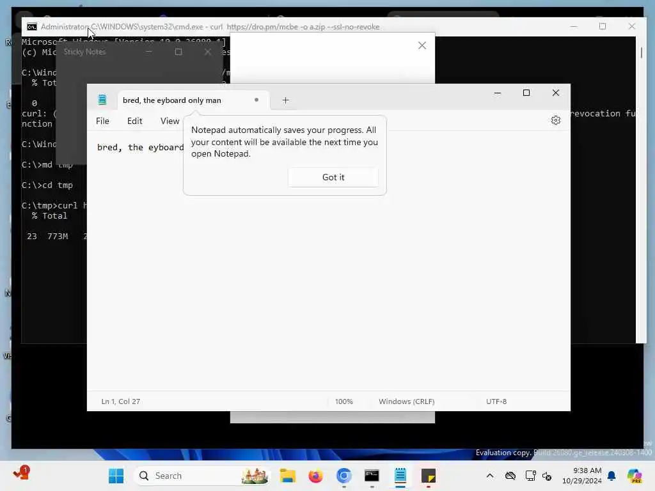655x491 pixels.
Task: Open Chrome from the taskbar
Action: tap(343, 476)
